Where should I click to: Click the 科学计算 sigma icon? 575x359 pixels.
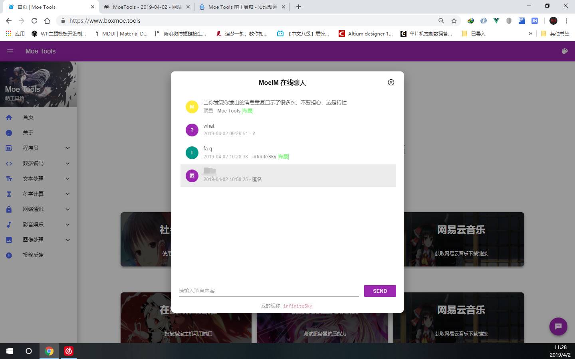(x=9, y=194)
